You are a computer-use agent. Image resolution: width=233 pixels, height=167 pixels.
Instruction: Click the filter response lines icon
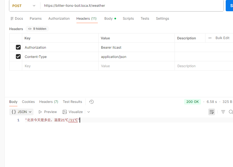[x=223, y=112]
